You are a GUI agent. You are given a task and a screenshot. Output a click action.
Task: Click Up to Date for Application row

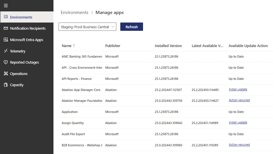236,112
